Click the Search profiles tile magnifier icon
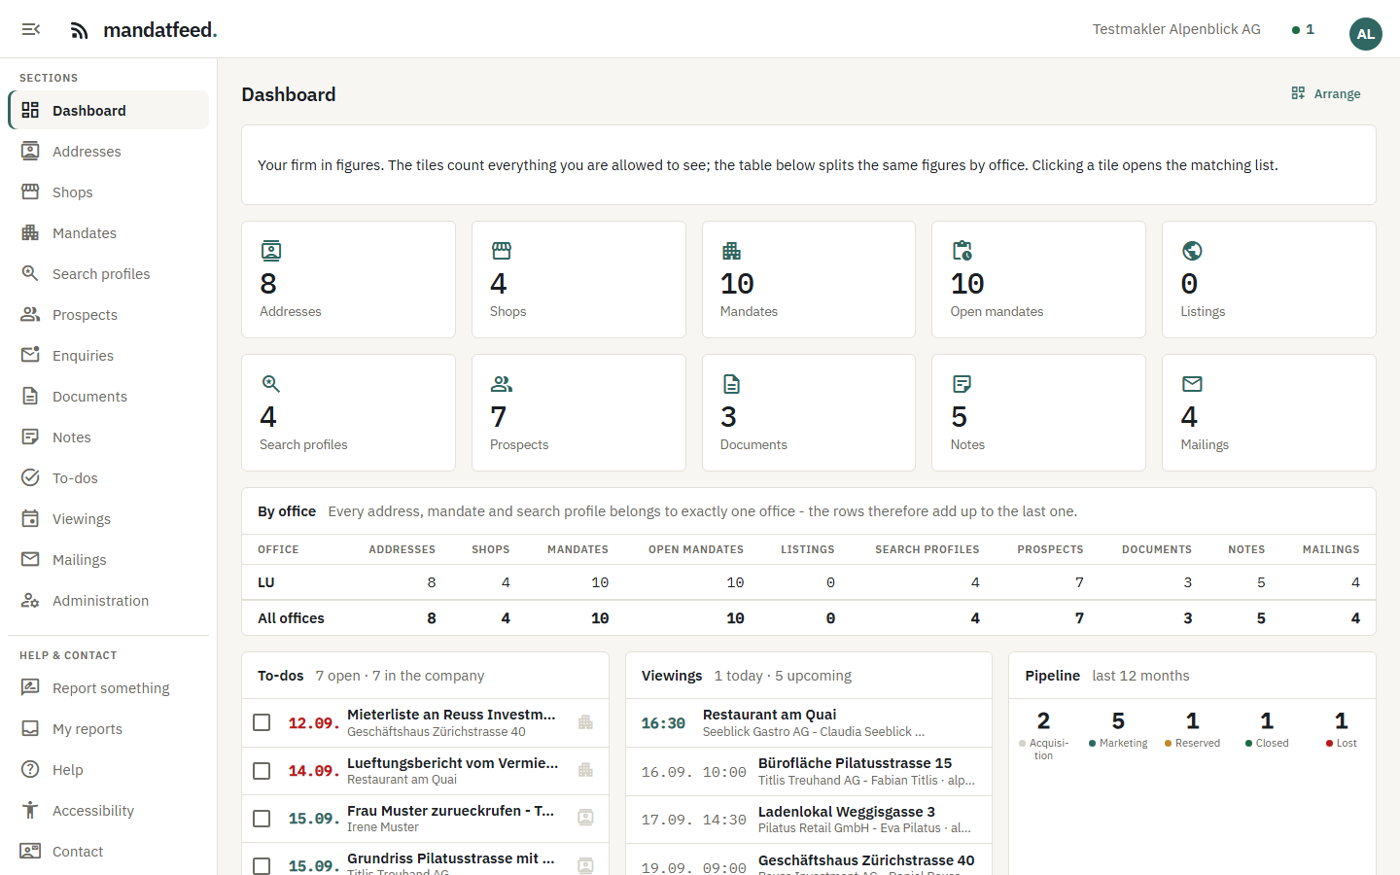This screenshot has height=875, width=1400. pos(271,384)
